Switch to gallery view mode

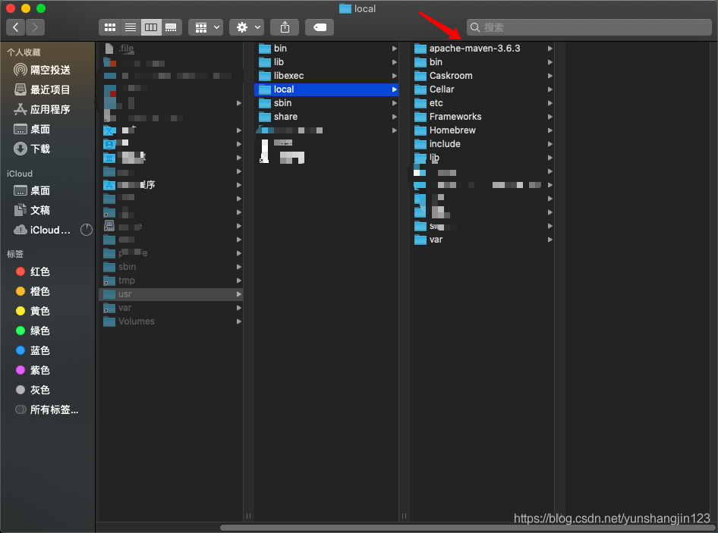(172, 27)
